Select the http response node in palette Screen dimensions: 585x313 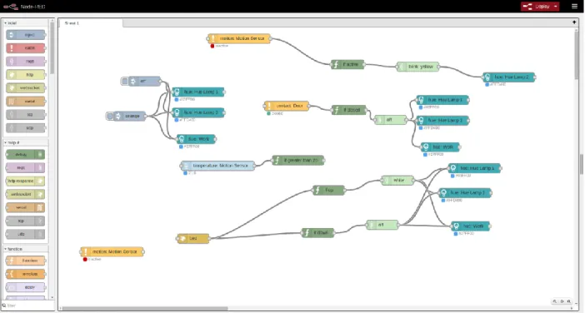(x=25, y=181)
